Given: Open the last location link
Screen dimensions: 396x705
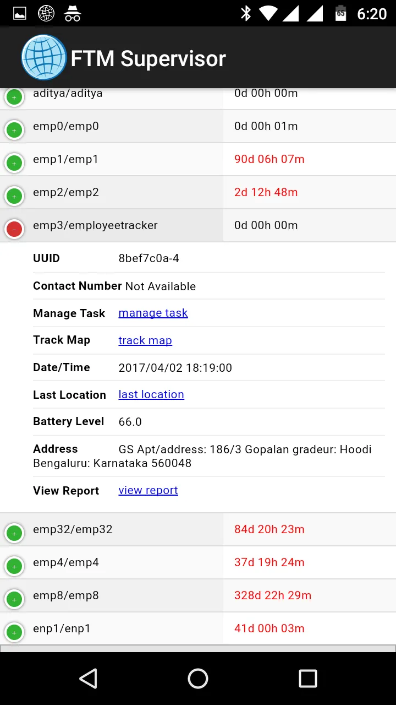Looking at the screenshot, I should (151, 394).
